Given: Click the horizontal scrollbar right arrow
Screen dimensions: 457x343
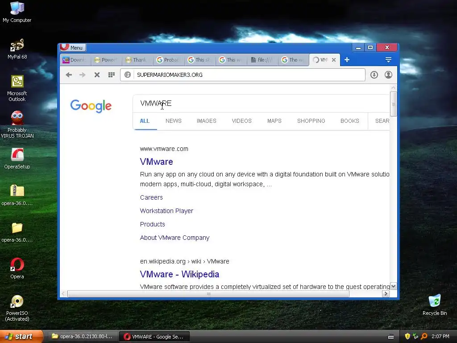Looking at the screenshot, I should click(386, 294).
